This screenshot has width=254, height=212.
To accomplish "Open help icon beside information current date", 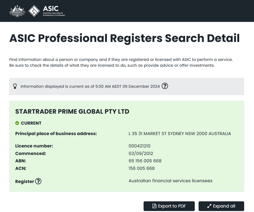I will point(165,86).
